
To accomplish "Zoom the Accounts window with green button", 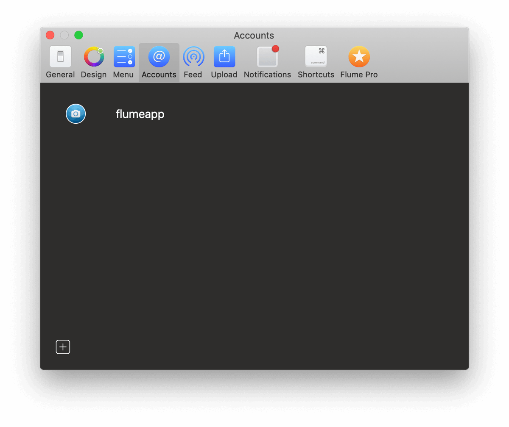I will click(x=78, y=35).
